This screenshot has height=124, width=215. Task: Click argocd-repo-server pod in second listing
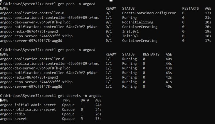tap(36, 82)
